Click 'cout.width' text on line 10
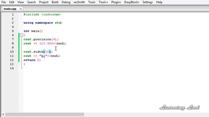 33,52
